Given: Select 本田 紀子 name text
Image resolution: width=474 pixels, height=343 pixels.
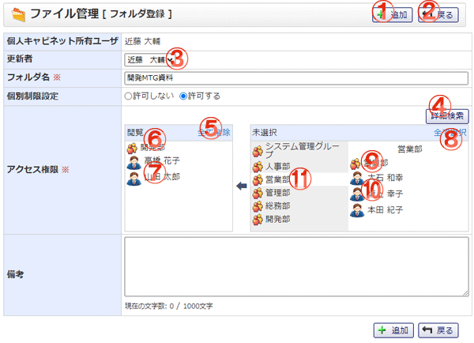Looking at the screenshot, I should click(x=386, y=210).
